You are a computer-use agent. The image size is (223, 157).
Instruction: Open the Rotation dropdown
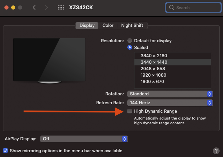pyautogui.click(x=170, y=94)
